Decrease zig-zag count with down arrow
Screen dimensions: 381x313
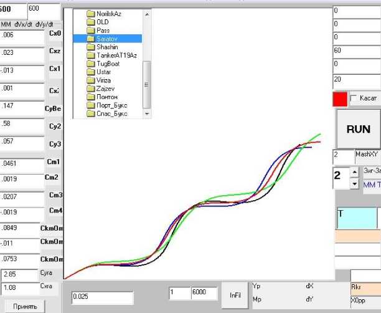click(x=354, y=184)
